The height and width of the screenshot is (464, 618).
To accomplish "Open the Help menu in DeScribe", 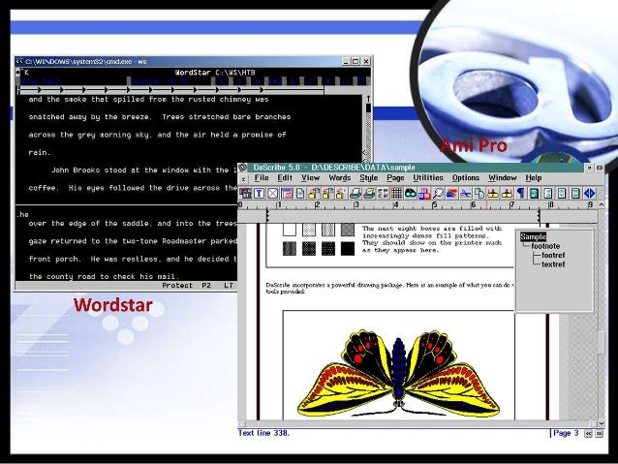I will (534, 178).
